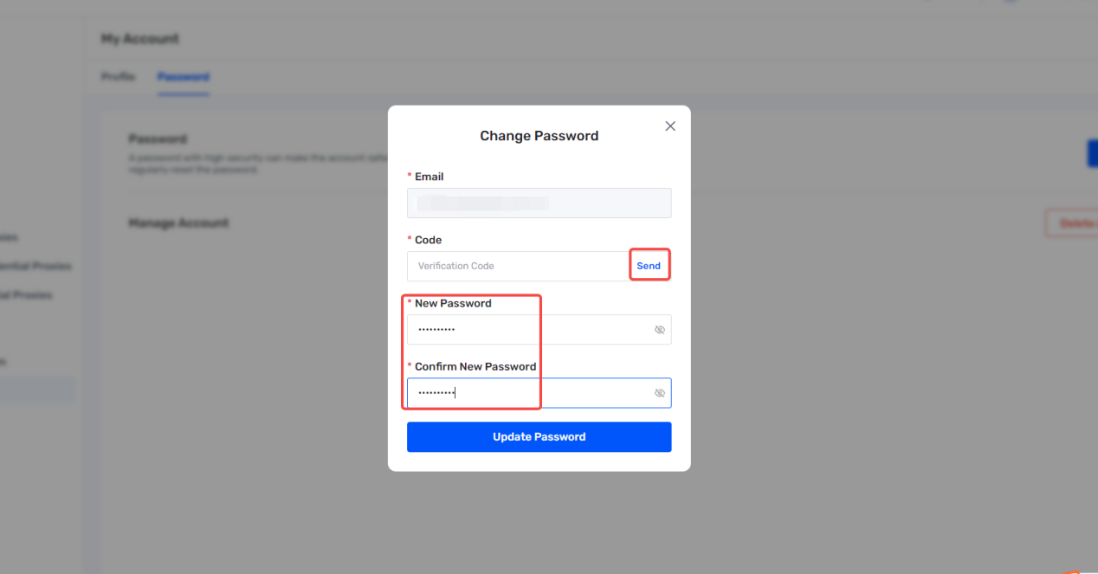Select the Password tab

click(184, 77)
